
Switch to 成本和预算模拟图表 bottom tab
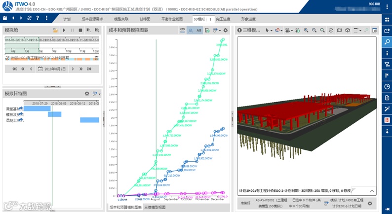point(125,207)
